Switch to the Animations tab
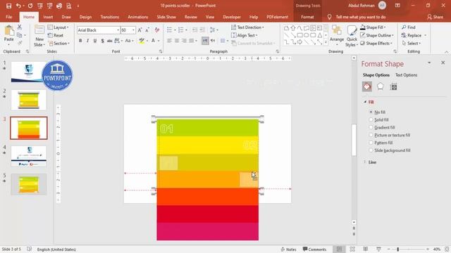The image size is (451, 253). [138, 17]
